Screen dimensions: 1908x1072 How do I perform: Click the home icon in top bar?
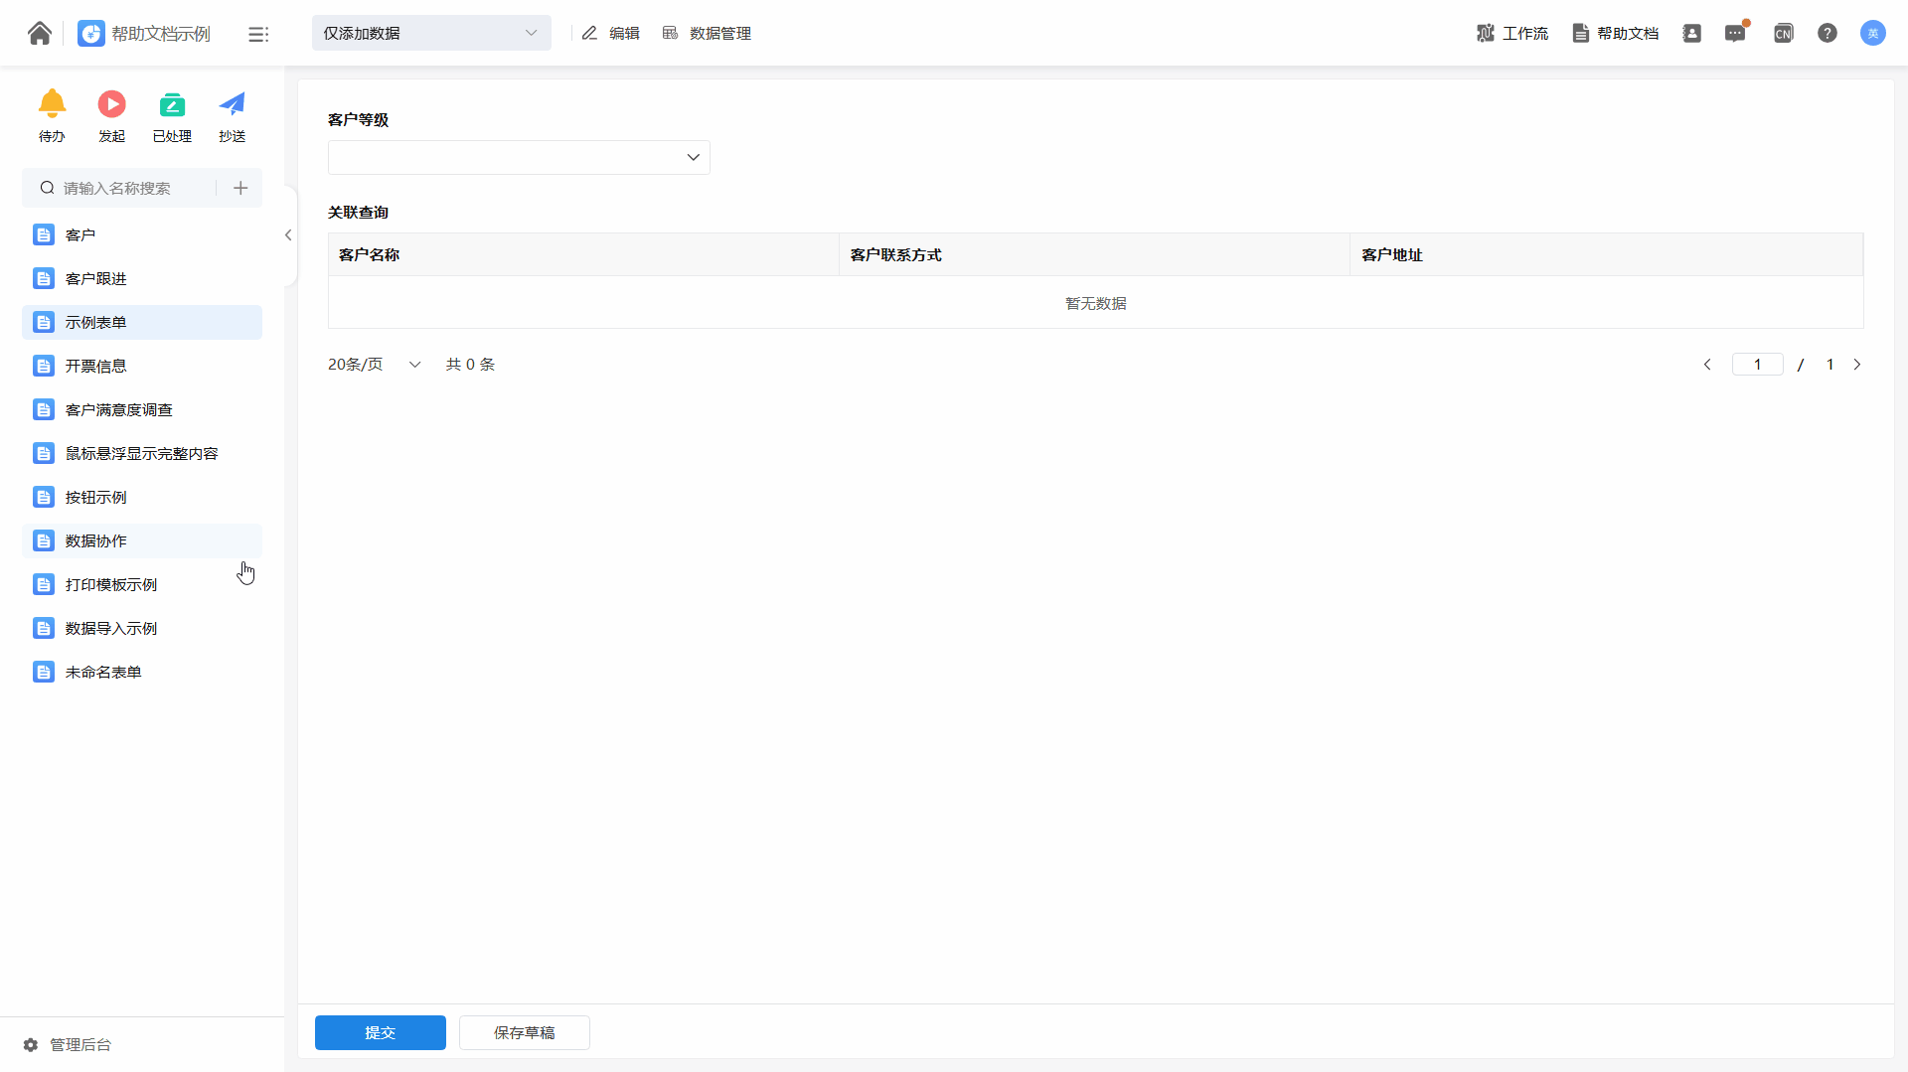coord(40,33)
